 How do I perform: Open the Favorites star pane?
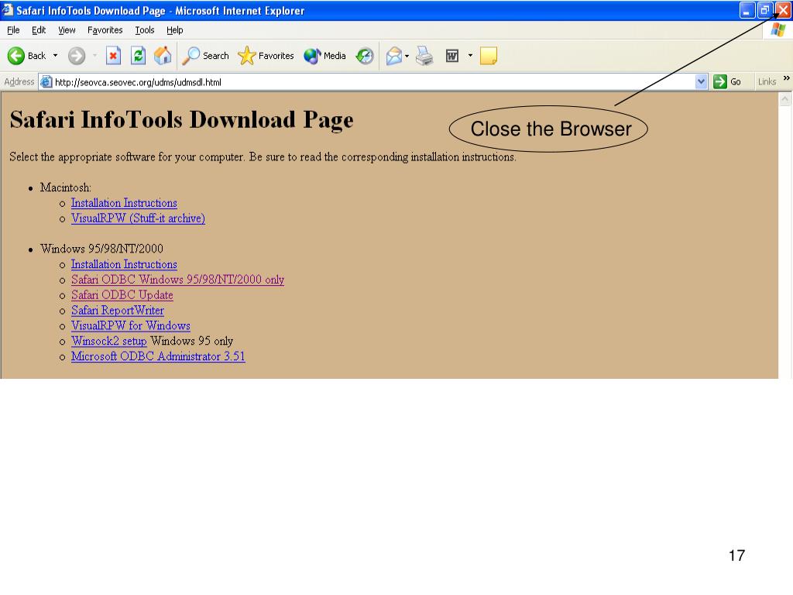tap(266, 56)
